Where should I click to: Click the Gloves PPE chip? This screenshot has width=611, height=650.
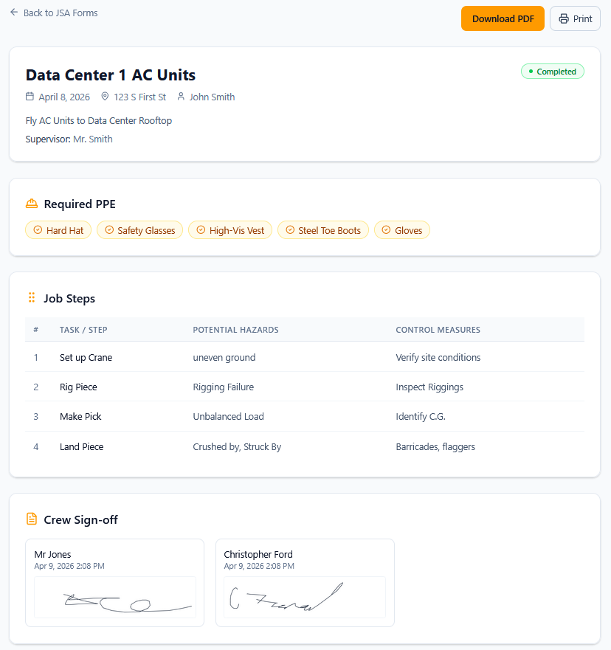point(401,230)
